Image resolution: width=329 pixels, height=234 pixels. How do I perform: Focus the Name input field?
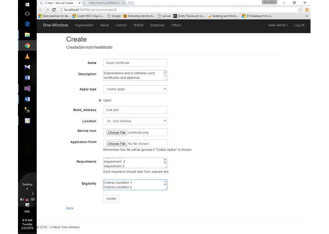click(135, 63)
